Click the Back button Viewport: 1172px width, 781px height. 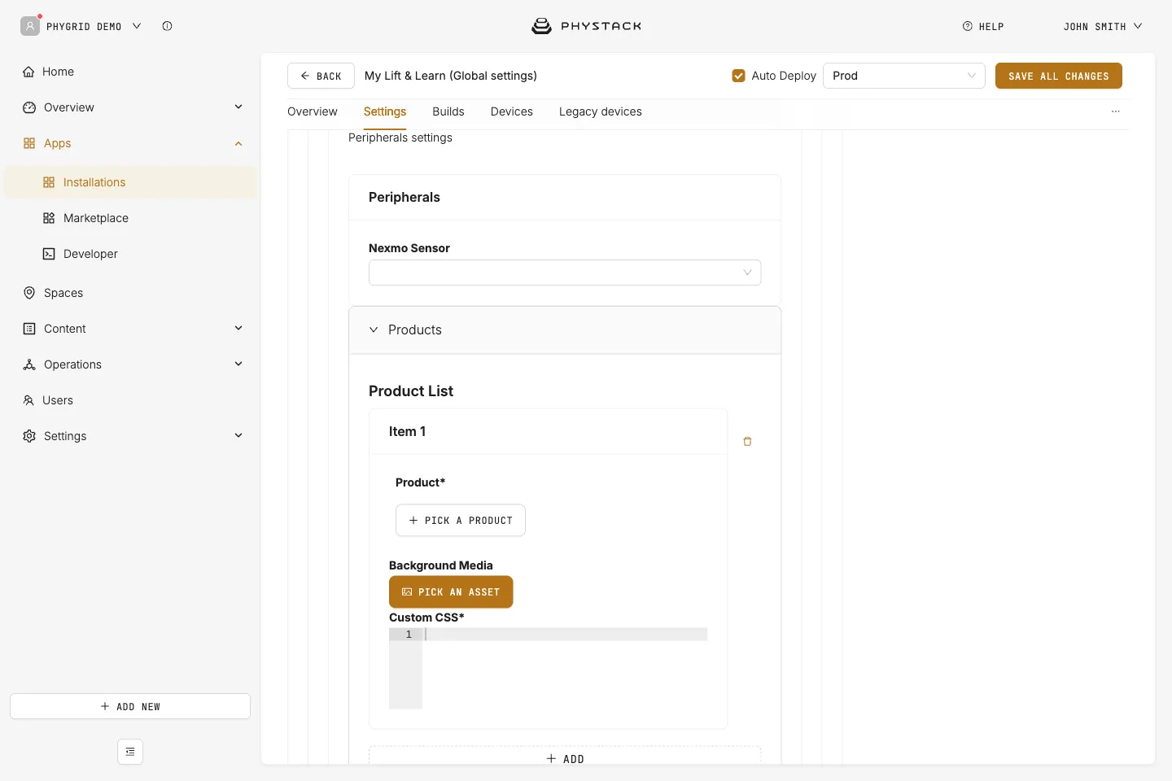tap(321, 76)
